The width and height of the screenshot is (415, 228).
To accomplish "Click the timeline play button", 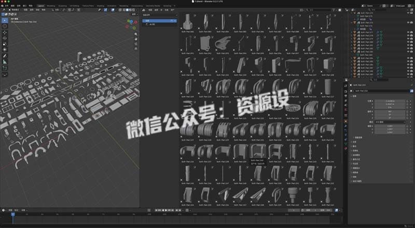I will [x=166, y=210].
